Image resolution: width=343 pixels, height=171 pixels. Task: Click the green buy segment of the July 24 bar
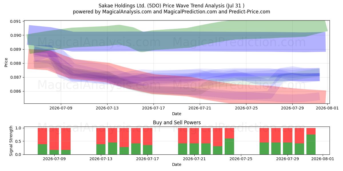[229, 146]
